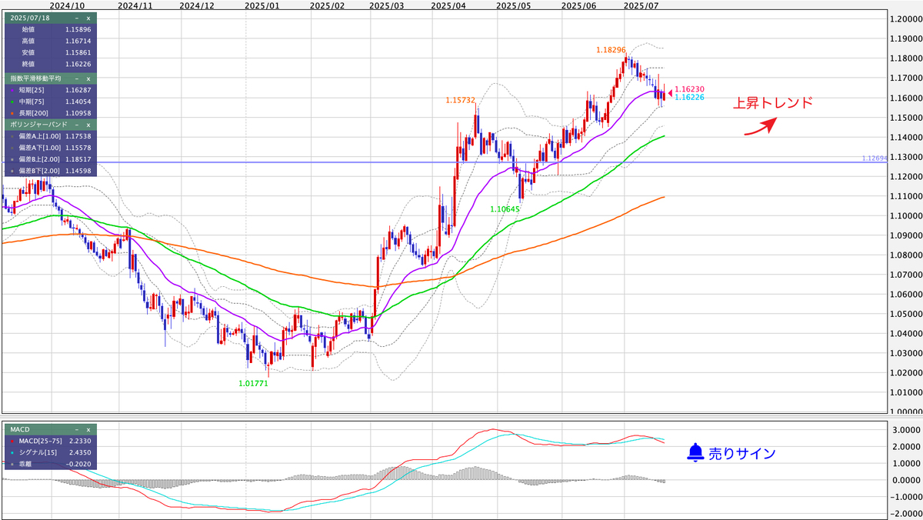Click the 2024/10 date axis label
The image size is (923, 520).
[x=66, y=5]
